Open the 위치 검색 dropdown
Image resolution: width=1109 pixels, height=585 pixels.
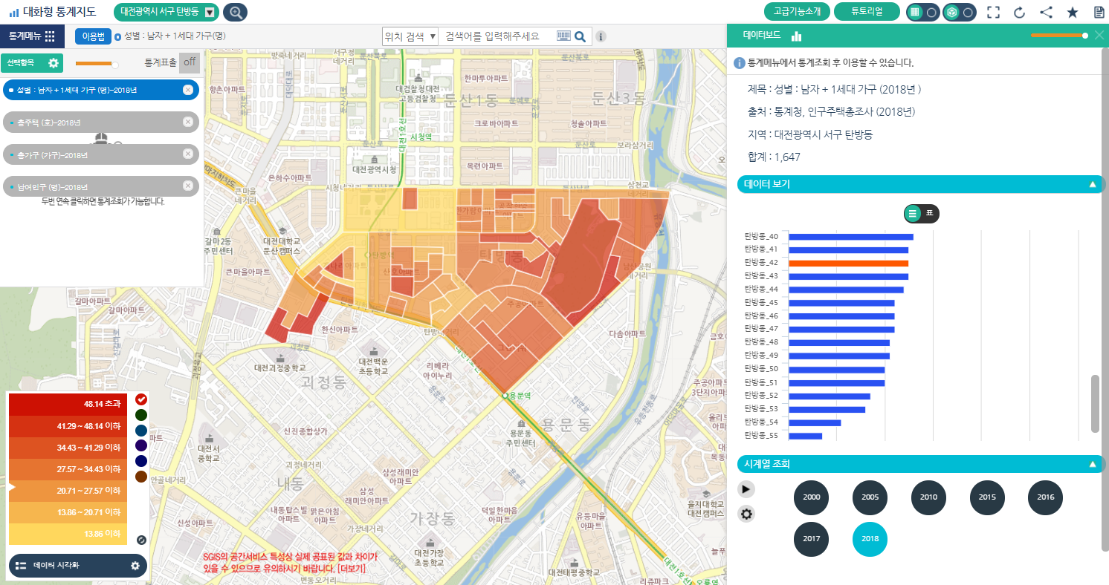click(410, 36)
